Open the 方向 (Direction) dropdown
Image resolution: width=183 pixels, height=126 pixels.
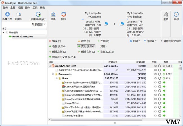(135, 41)
